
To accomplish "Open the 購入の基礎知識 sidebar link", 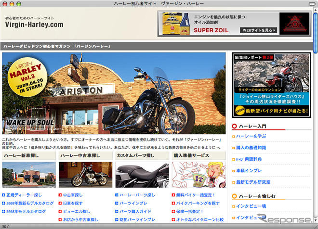I will pyautogui.click(x=251, y=148).
